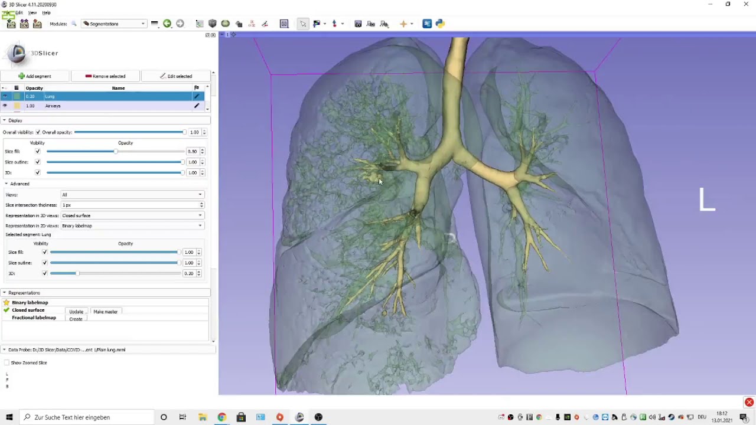Click Update for Closed surface

(76, 312)
